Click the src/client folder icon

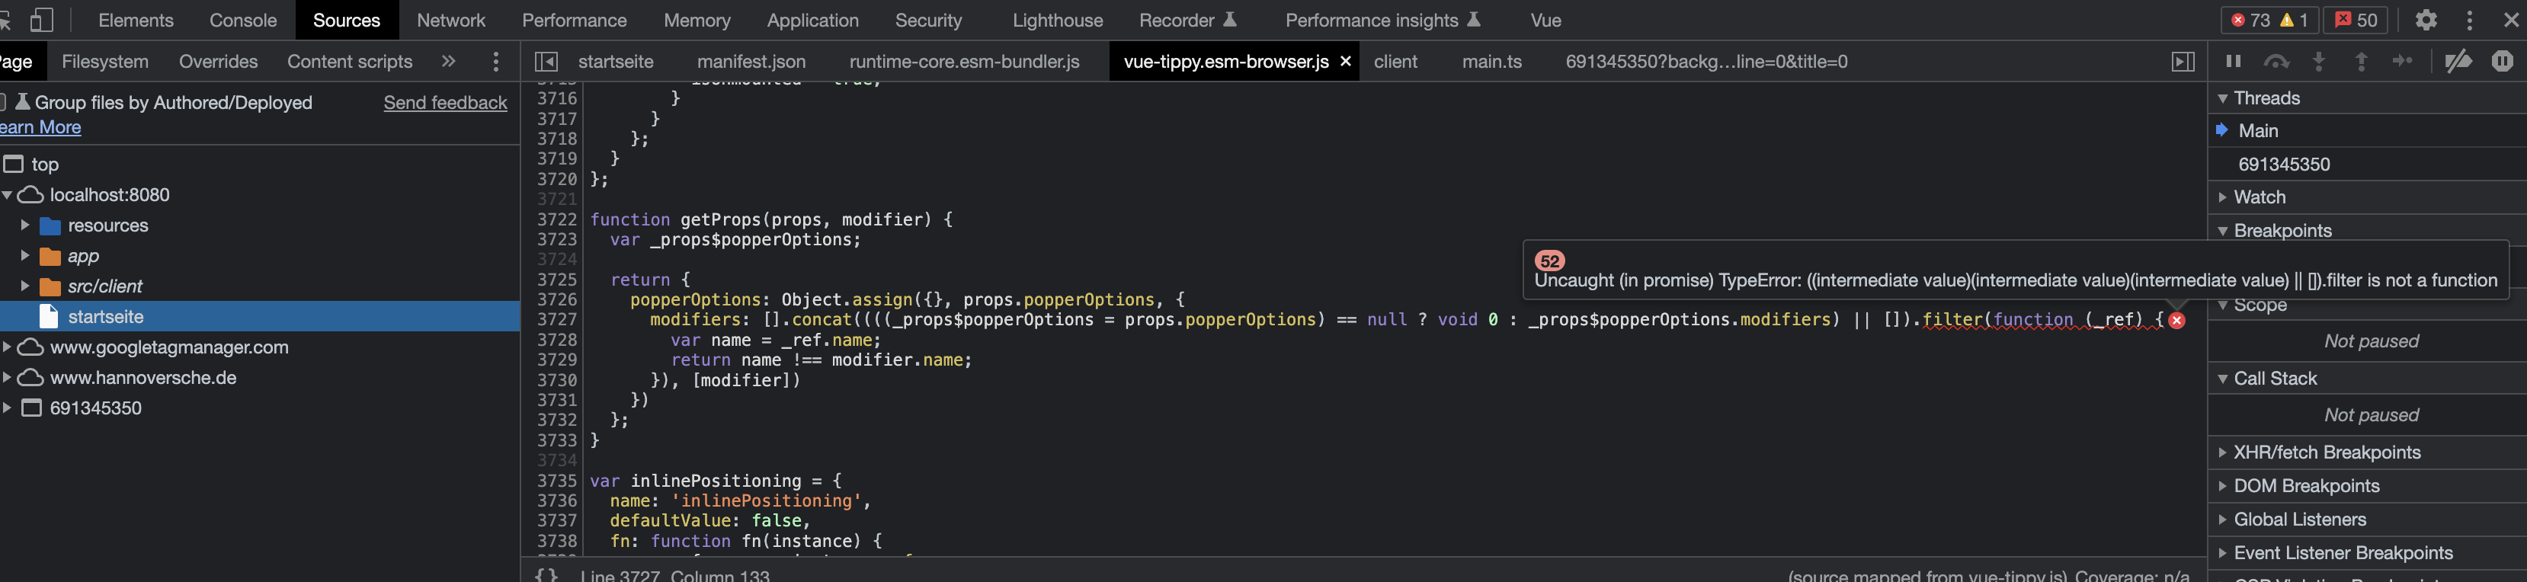(50, 287)
